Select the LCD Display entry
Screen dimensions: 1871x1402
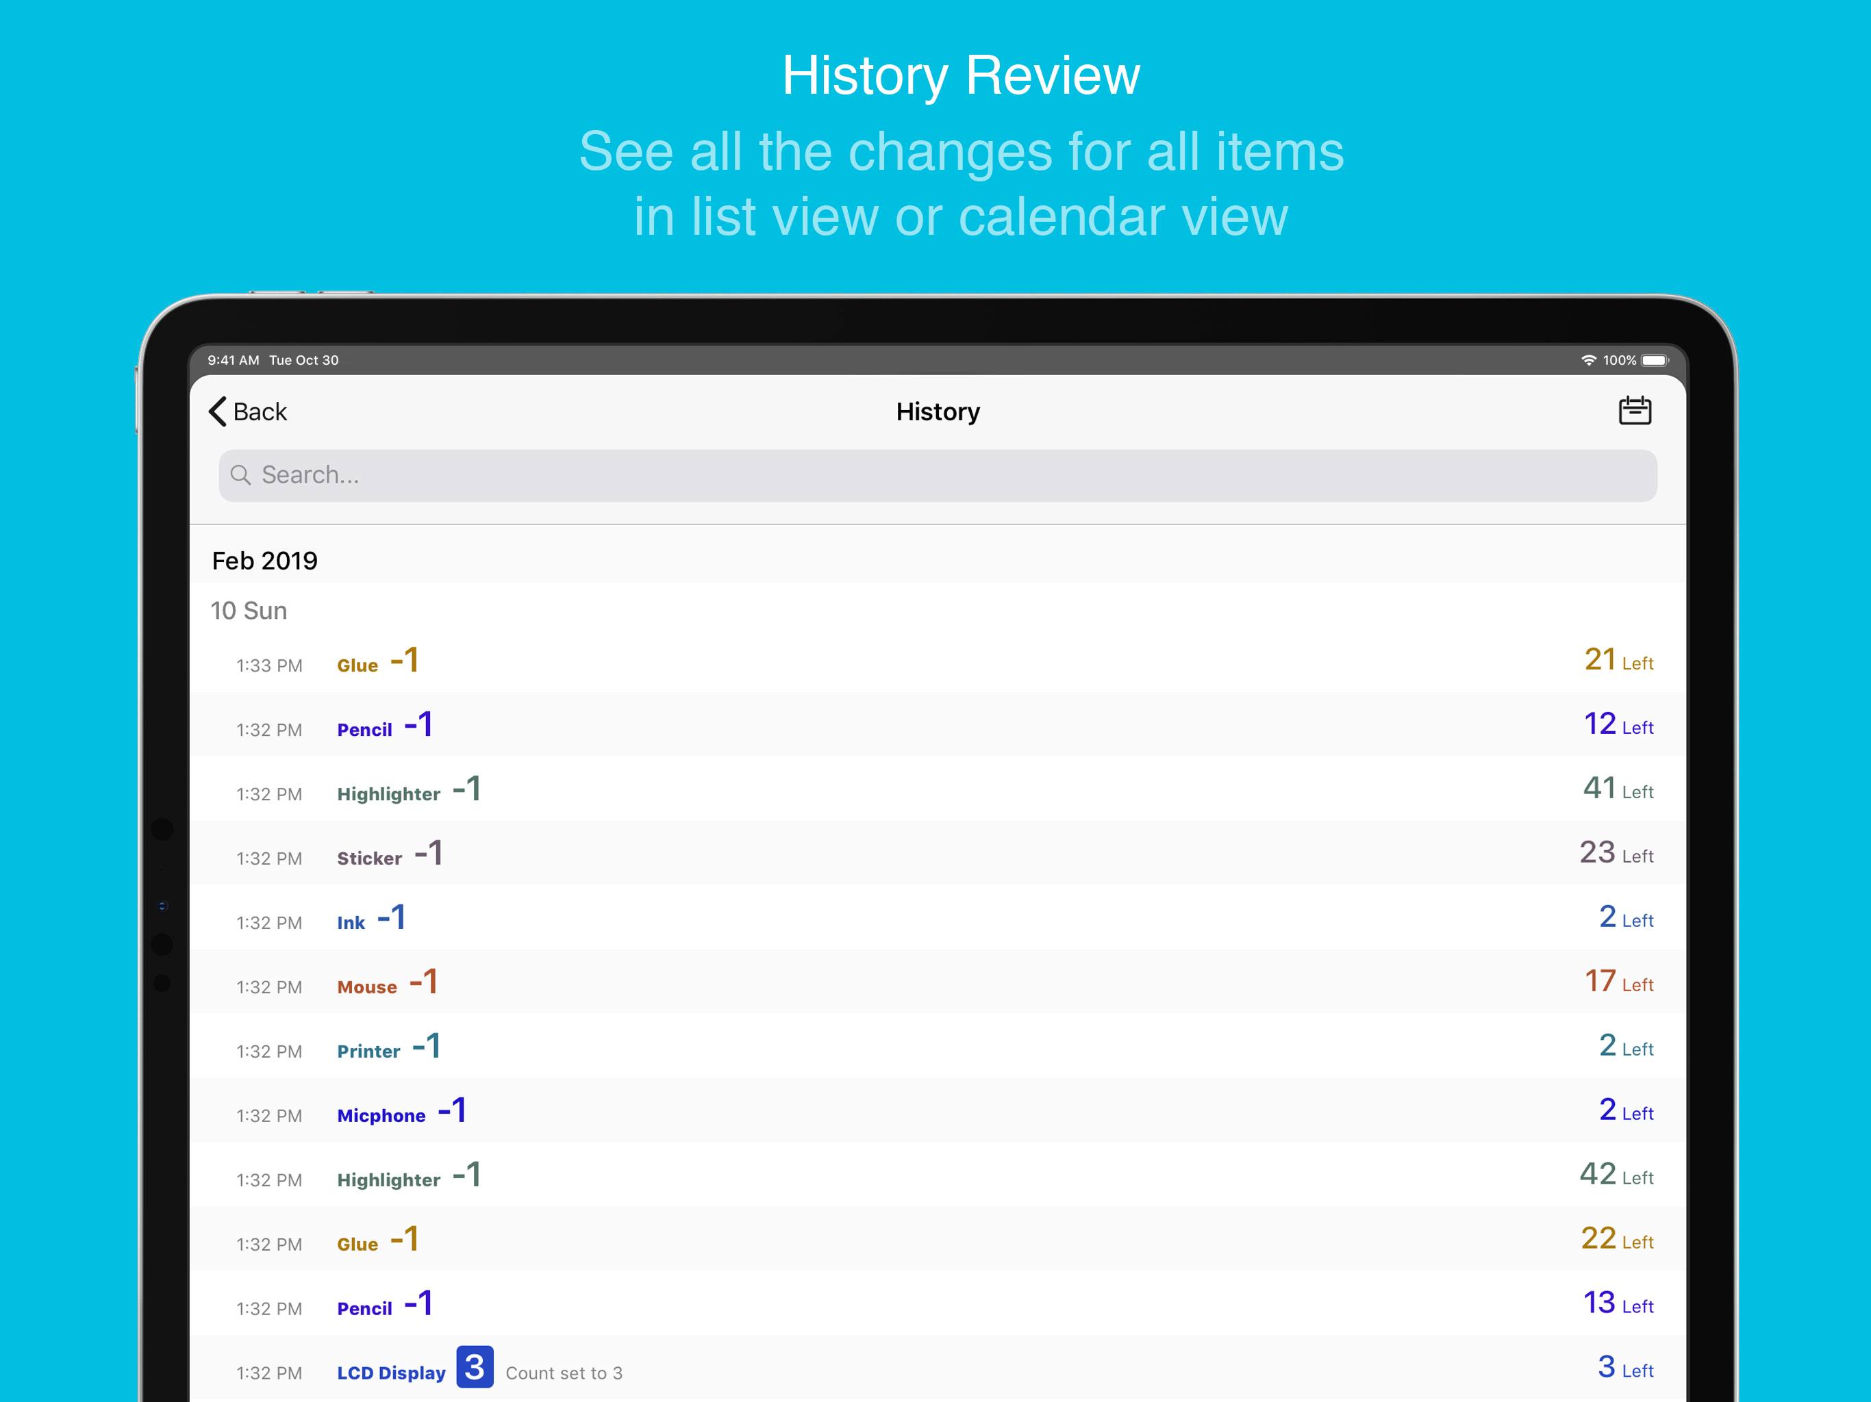(391, 1372)
